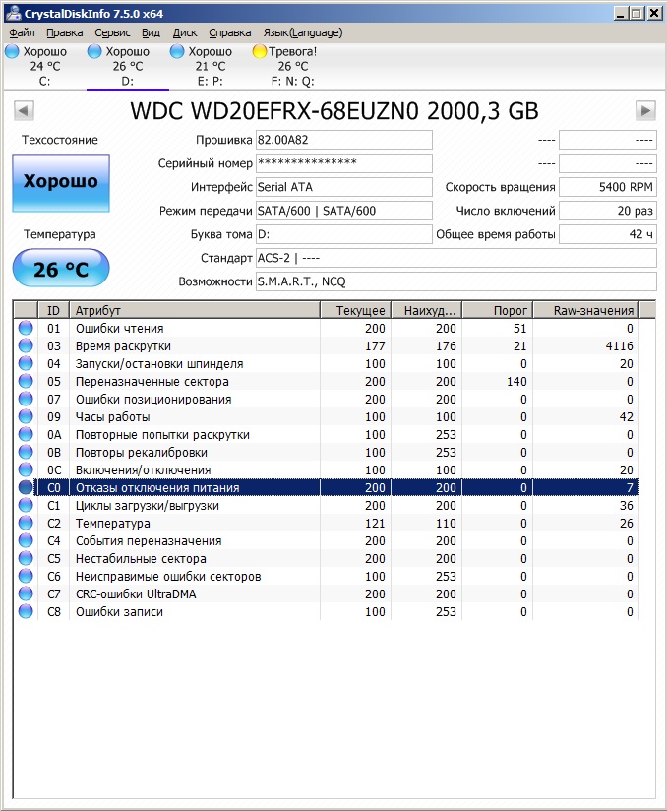This screenshot has width=667, height=811.
Task: Click the Стандарт field ACS-2
Action: 456,258
